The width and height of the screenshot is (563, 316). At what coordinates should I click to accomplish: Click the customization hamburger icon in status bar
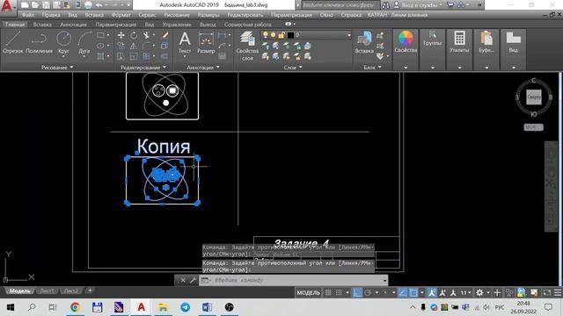coord(558,292)
